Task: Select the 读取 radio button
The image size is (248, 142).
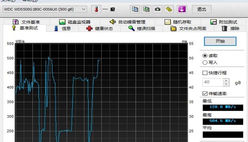Action: point(205,56)
